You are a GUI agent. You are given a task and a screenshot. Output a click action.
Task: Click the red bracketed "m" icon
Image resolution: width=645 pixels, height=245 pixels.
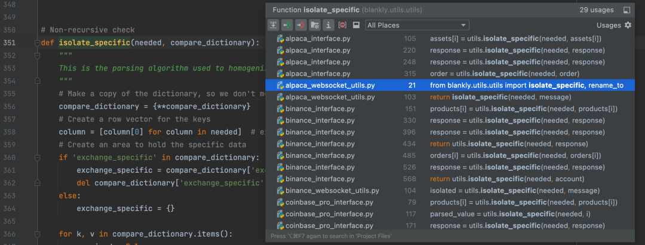(x=342, y=25)
